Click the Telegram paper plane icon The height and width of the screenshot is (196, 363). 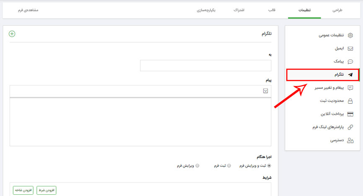(350, 75)
